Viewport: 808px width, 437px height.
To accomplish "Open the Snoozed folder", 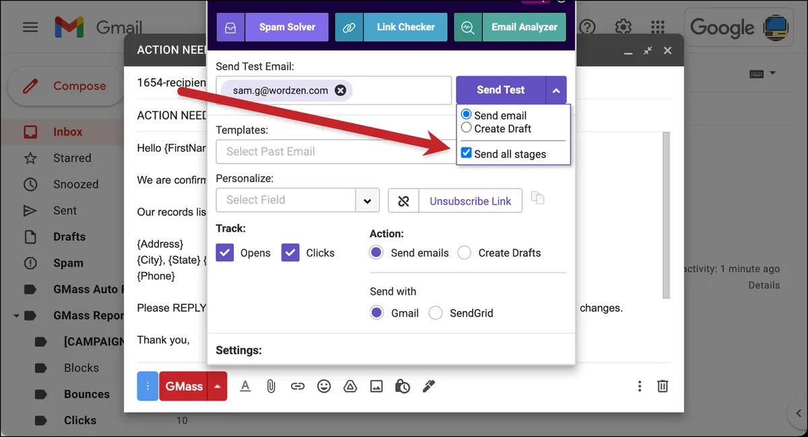I will click(75, 184).
